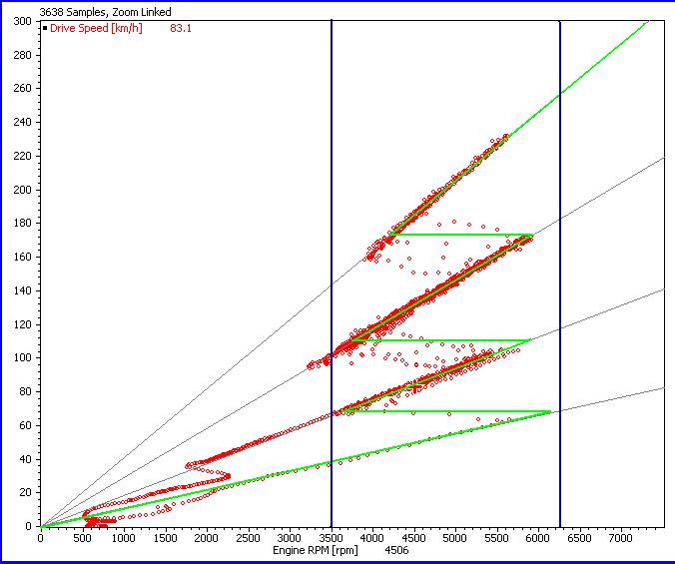Click the 3638 Samples, Zoom Linked header
The image size is (675, 564).
click(x=106, y=12)
